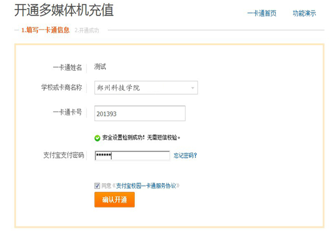Focus the 一卡通卡号 input field
This screenshot has width=333, height=231.
click(140, 114)
